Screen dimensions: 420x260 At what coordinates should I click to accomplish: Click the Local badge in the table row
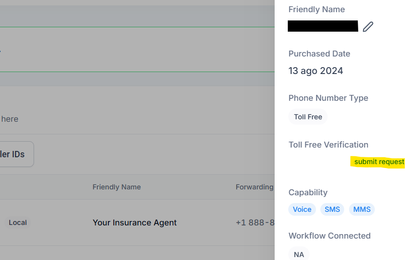point(17,223)
